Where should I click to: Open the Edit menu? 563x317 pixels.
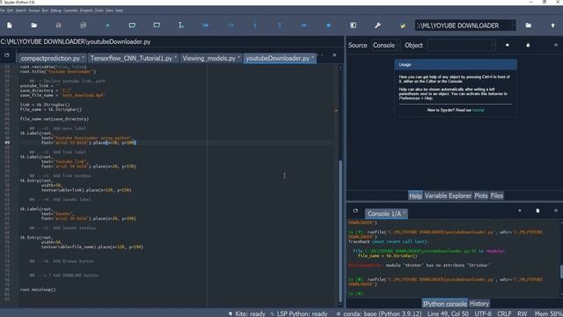click(10, 11)
